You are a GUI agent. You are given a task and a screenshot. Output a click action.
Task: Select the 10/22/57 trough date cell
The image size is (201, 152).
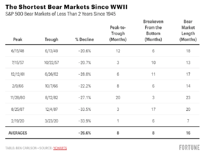coord(52,63)
